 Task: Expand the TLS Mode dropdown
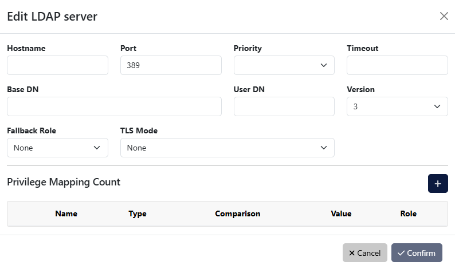coord(227,148)
